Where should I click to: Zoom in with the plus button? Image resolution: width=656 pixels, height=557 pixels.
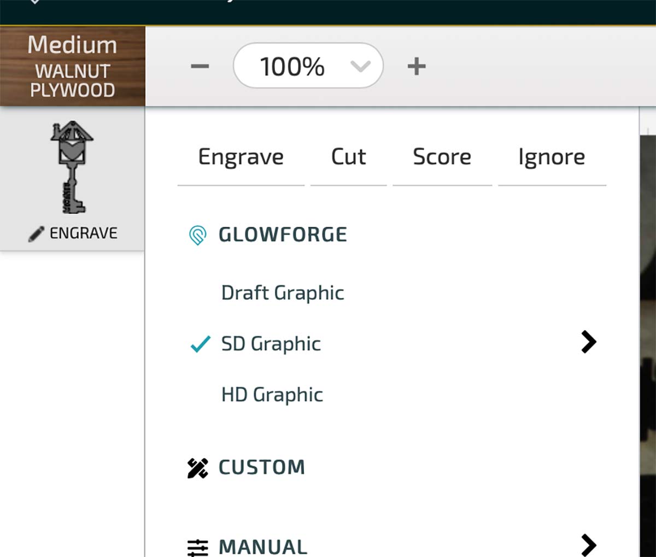[x=417, y=66]
